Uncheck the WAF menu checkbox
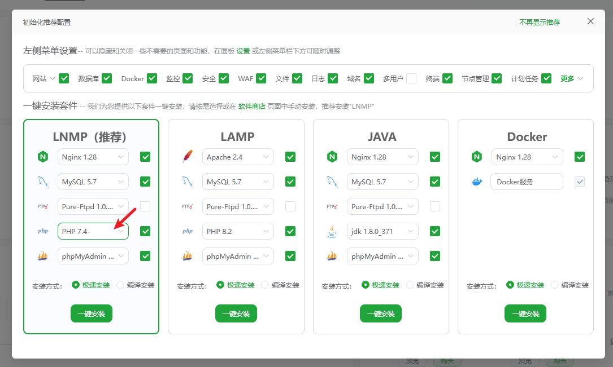The image size is (613, 367). point(261,78)
